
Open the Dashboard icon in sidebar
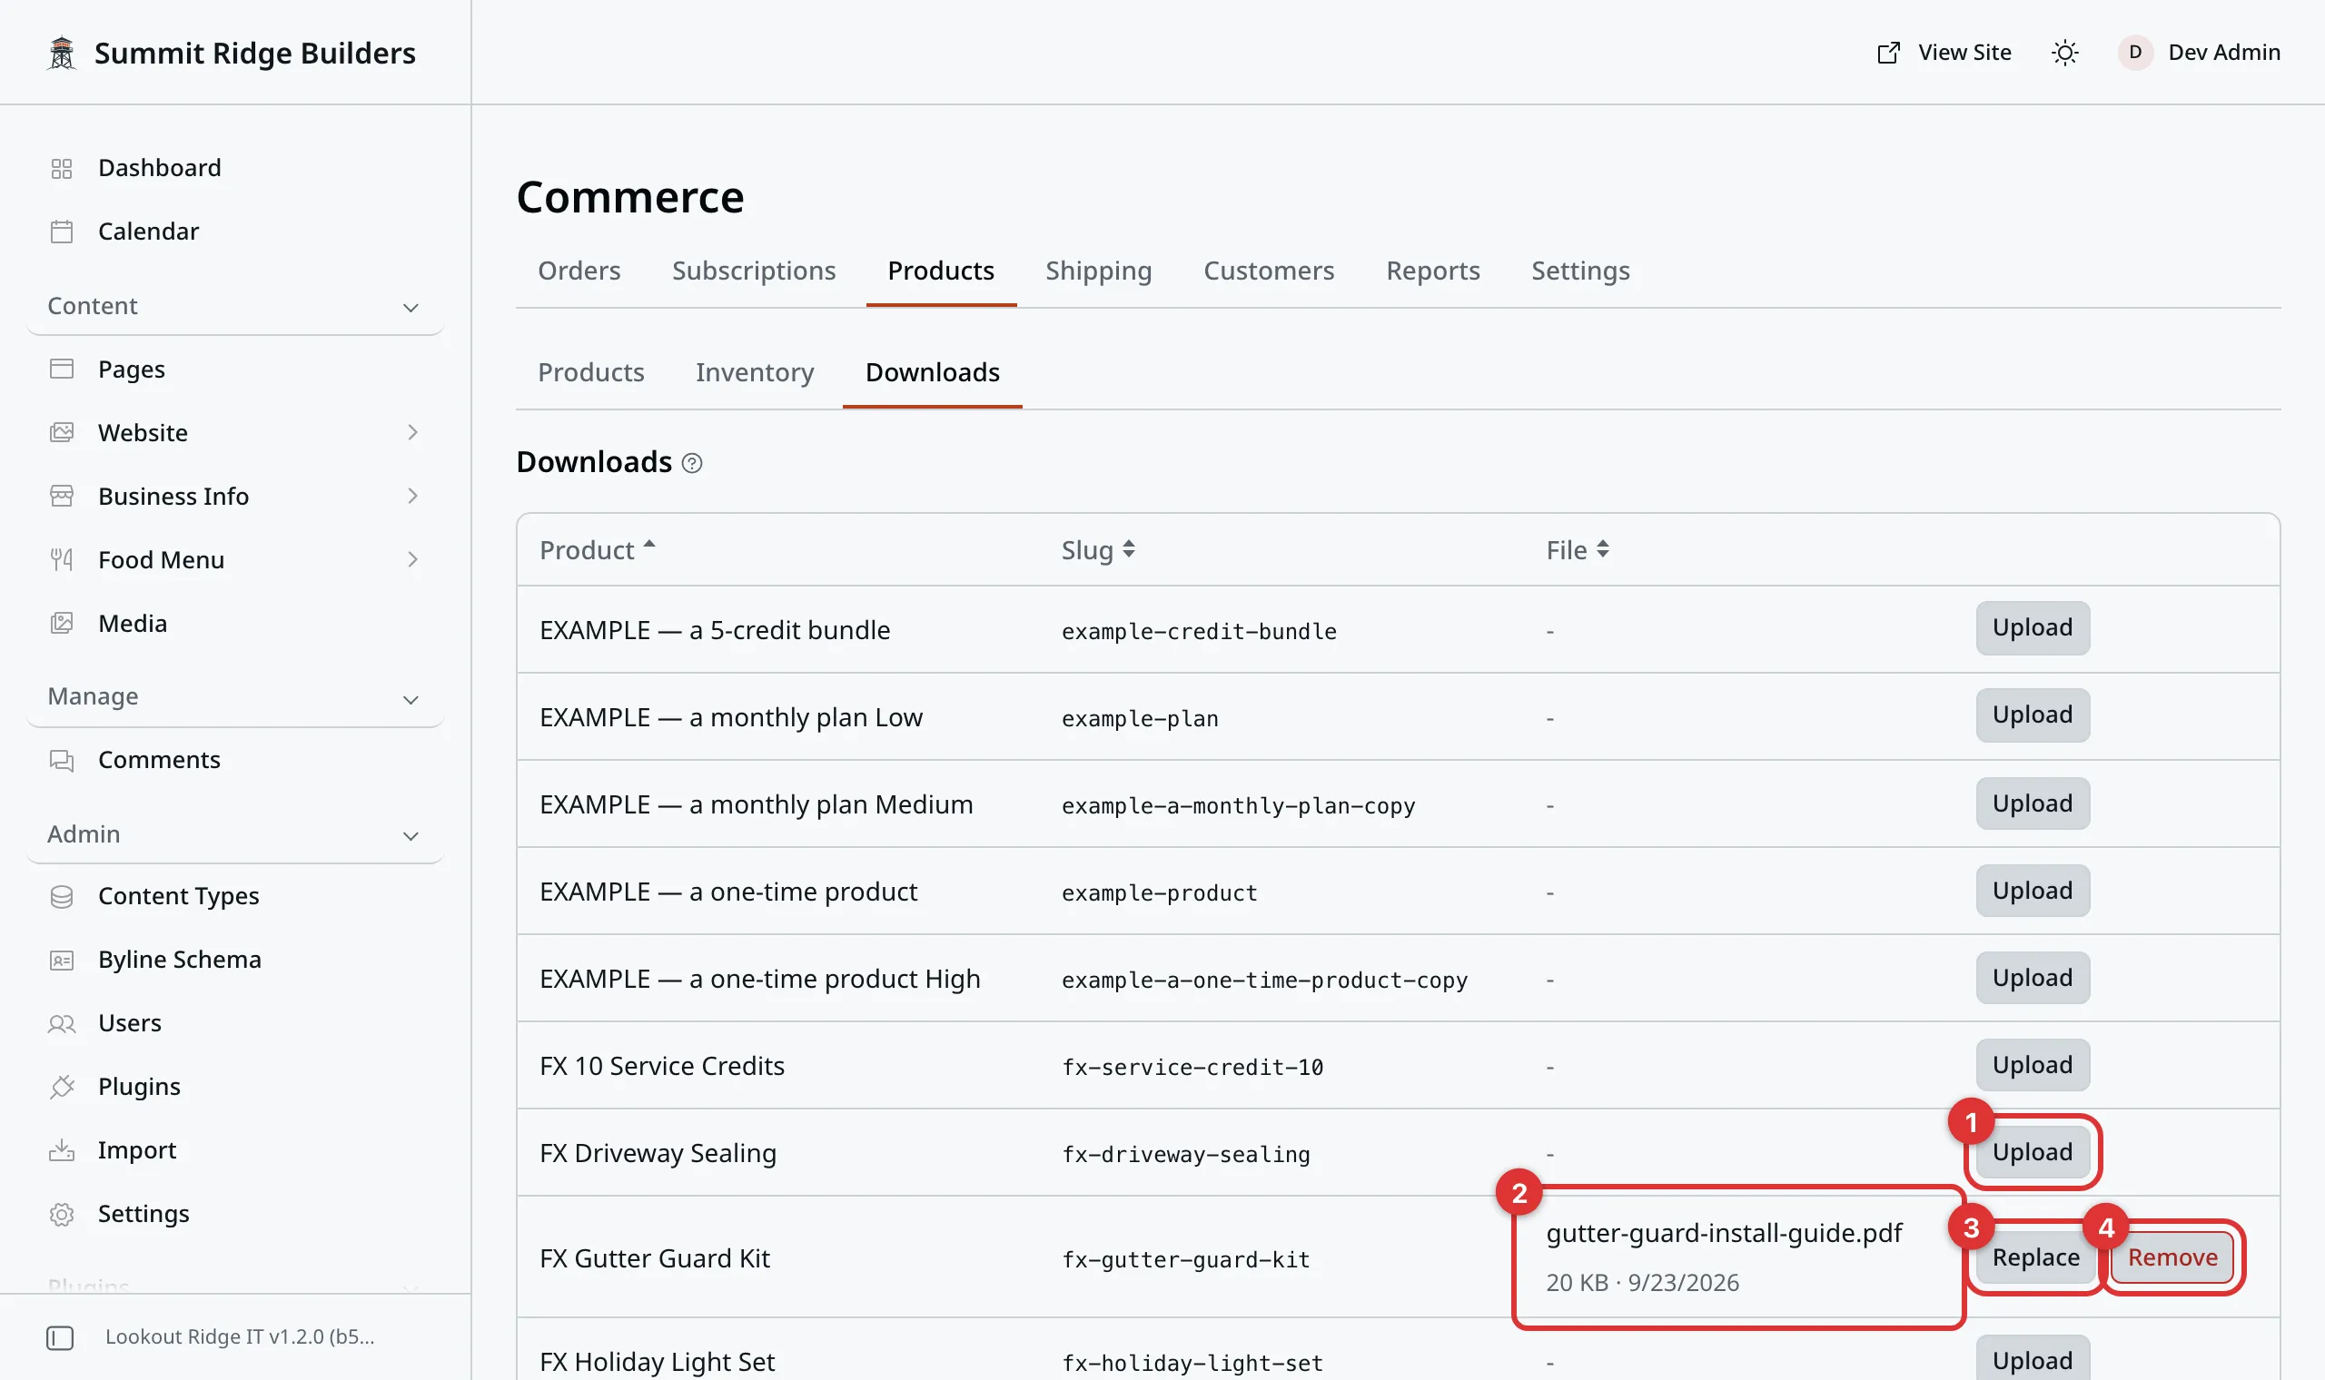tap(62, 168)
